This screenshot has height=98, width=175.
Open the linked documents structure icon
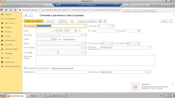pos(100,21)
